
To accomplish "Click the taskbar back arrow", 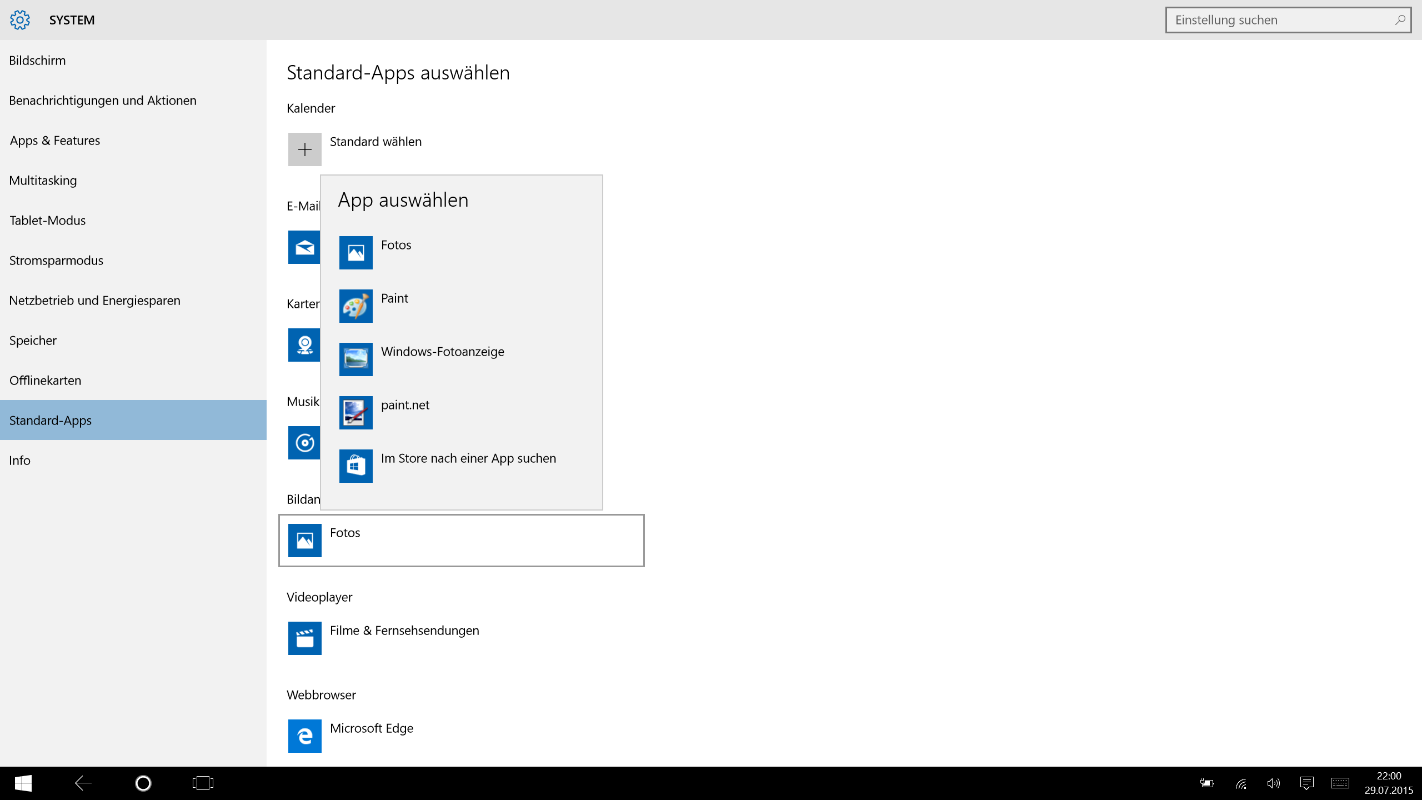I will point(83,783).
